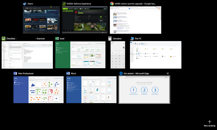Click the 'Word' window title text
The image size is (217, 130).
click(x=73, y=73)
